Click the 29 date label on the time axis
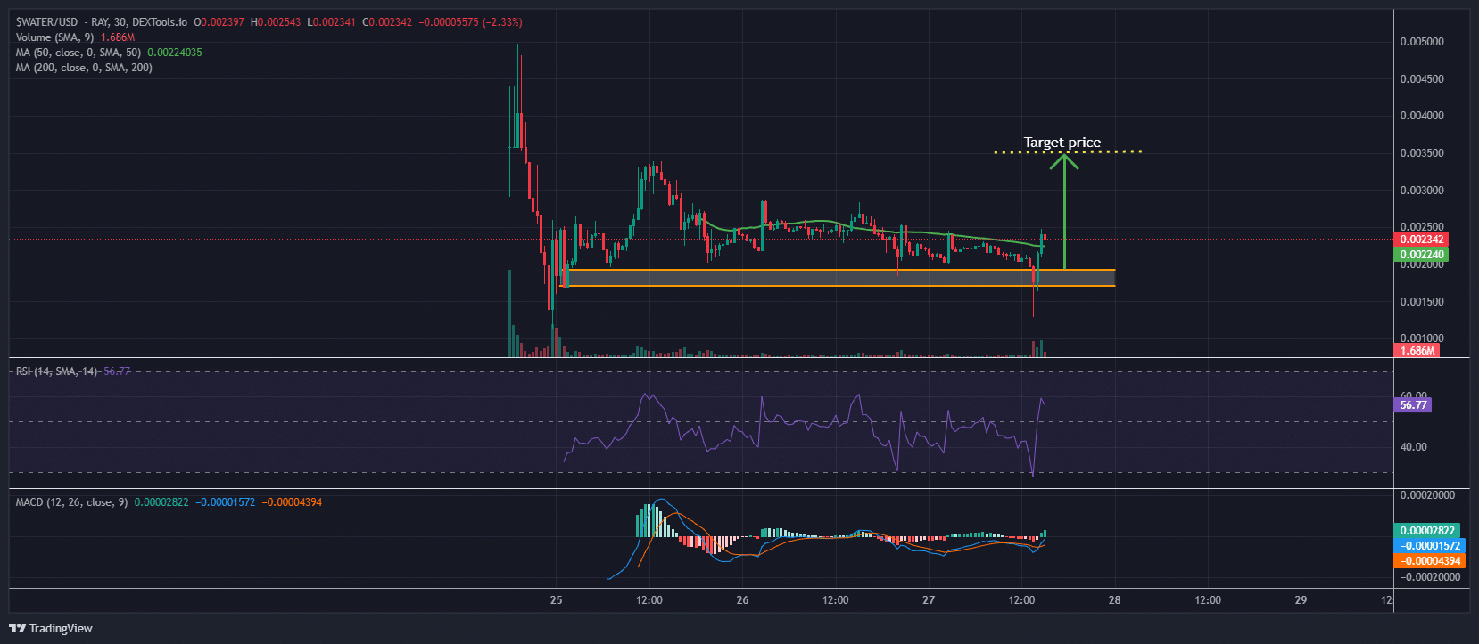The width and height of the screenshot is (1479, 644). [1301, 600]
